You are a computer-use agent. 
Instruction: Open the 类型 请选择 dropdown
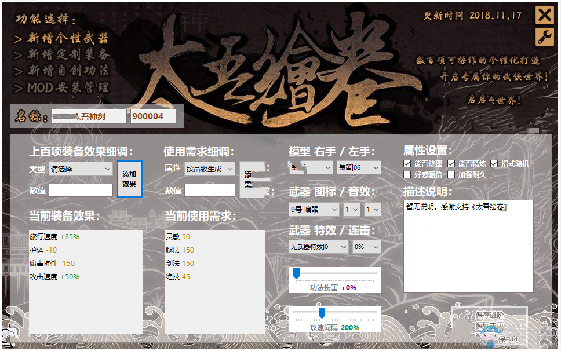pos(81,169)
